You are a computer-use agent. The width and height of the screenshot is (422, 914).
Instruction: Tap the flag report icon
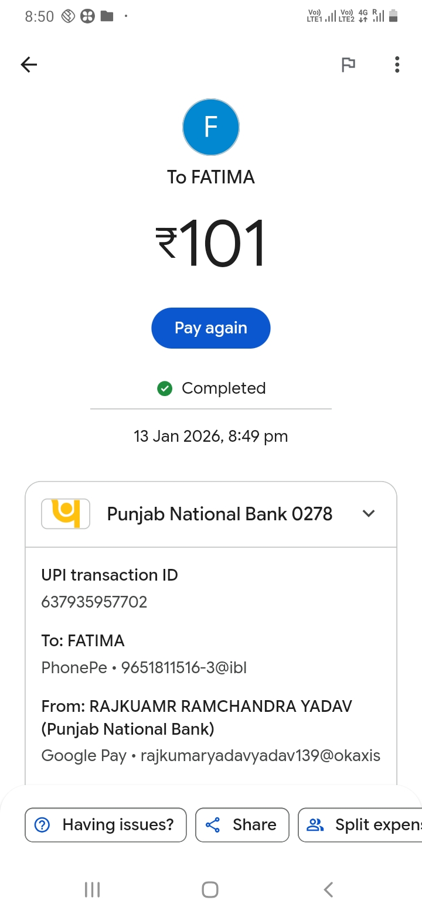click(348, 64)
